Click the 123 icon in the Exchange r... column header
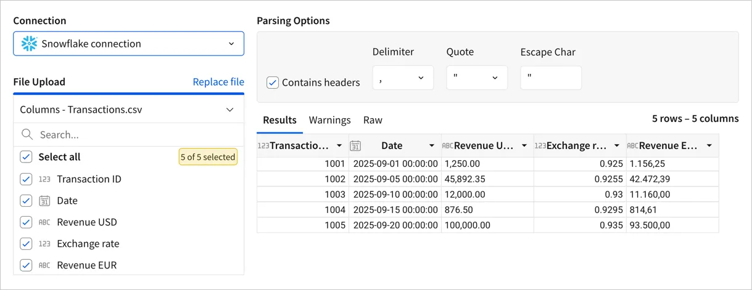Viewport: 752px width, 290px height. point(540,146)
